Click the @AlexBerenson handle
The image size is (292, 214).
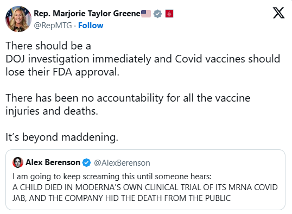click(122, 163)
